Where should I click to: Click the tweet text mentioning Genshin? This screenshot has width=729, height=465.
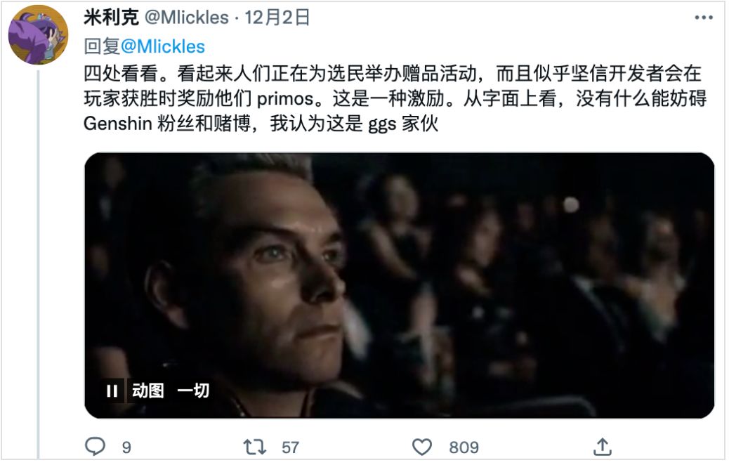(x=395, y=98)
